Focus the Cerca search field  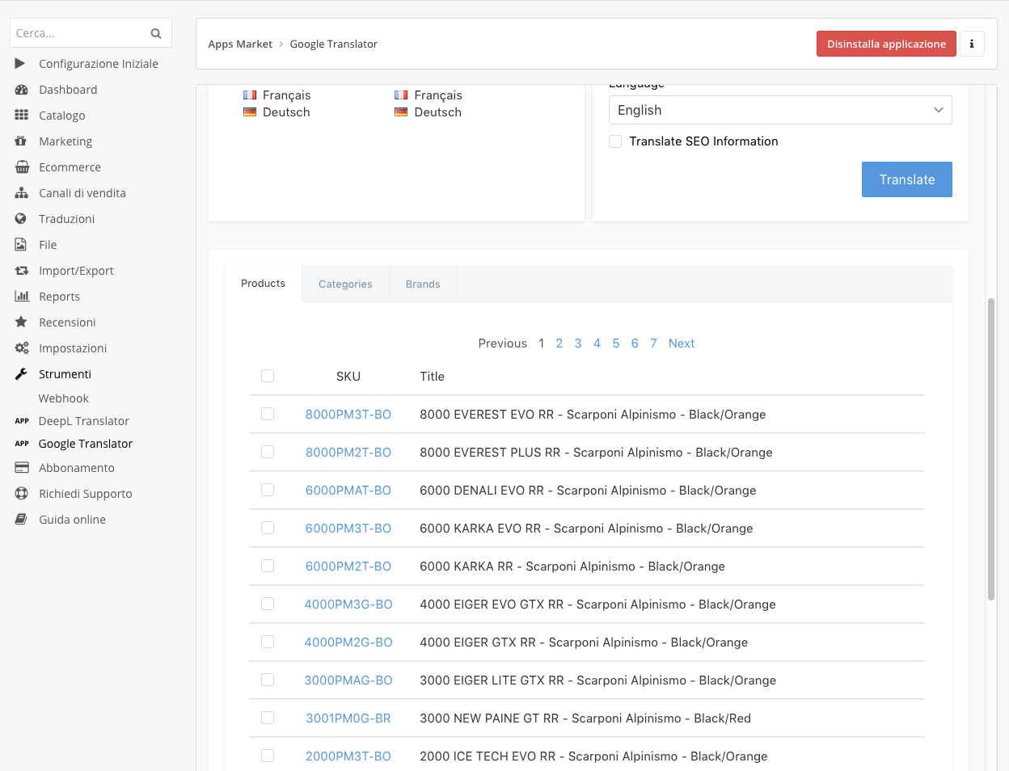coord(79,33)
